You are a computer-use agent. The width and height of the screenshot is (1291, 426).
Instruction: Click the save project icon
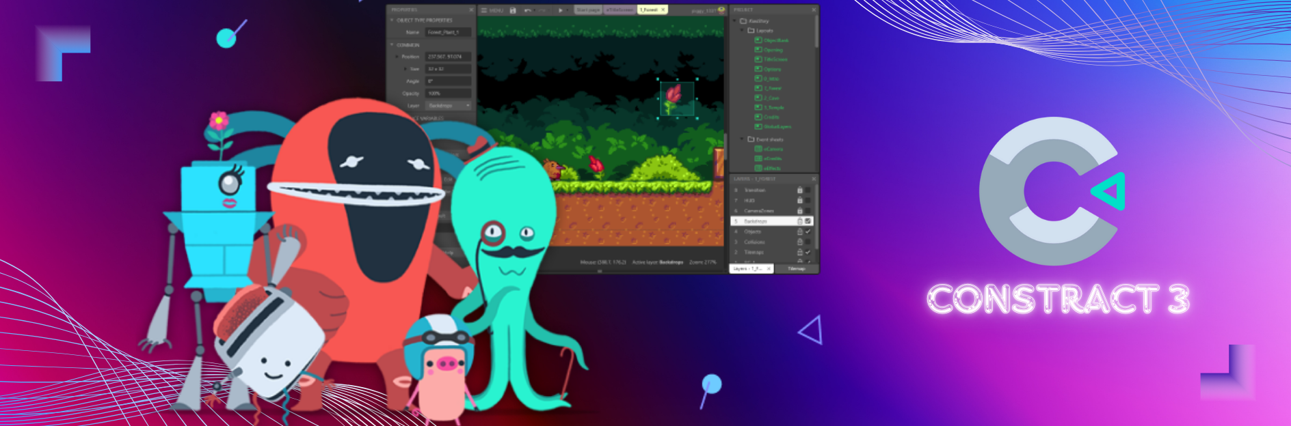513,10
